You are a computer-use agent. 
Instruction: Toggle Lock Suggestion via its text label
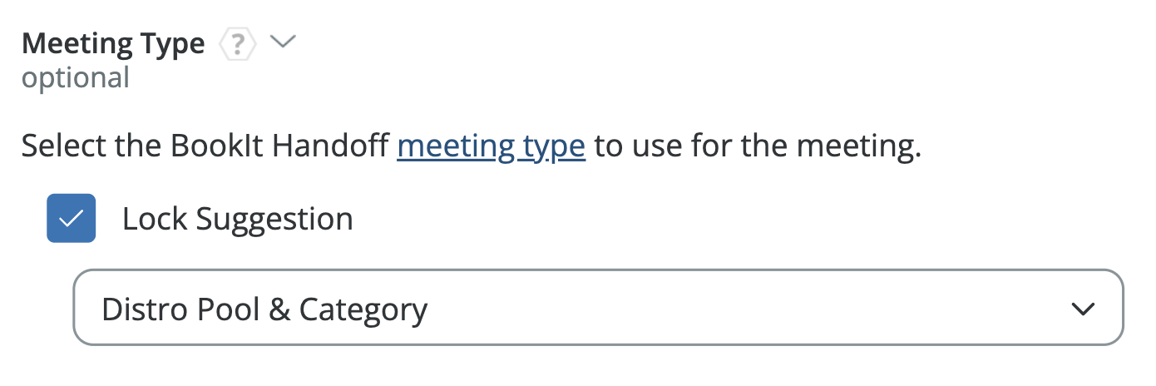click(x=237, y=219)
